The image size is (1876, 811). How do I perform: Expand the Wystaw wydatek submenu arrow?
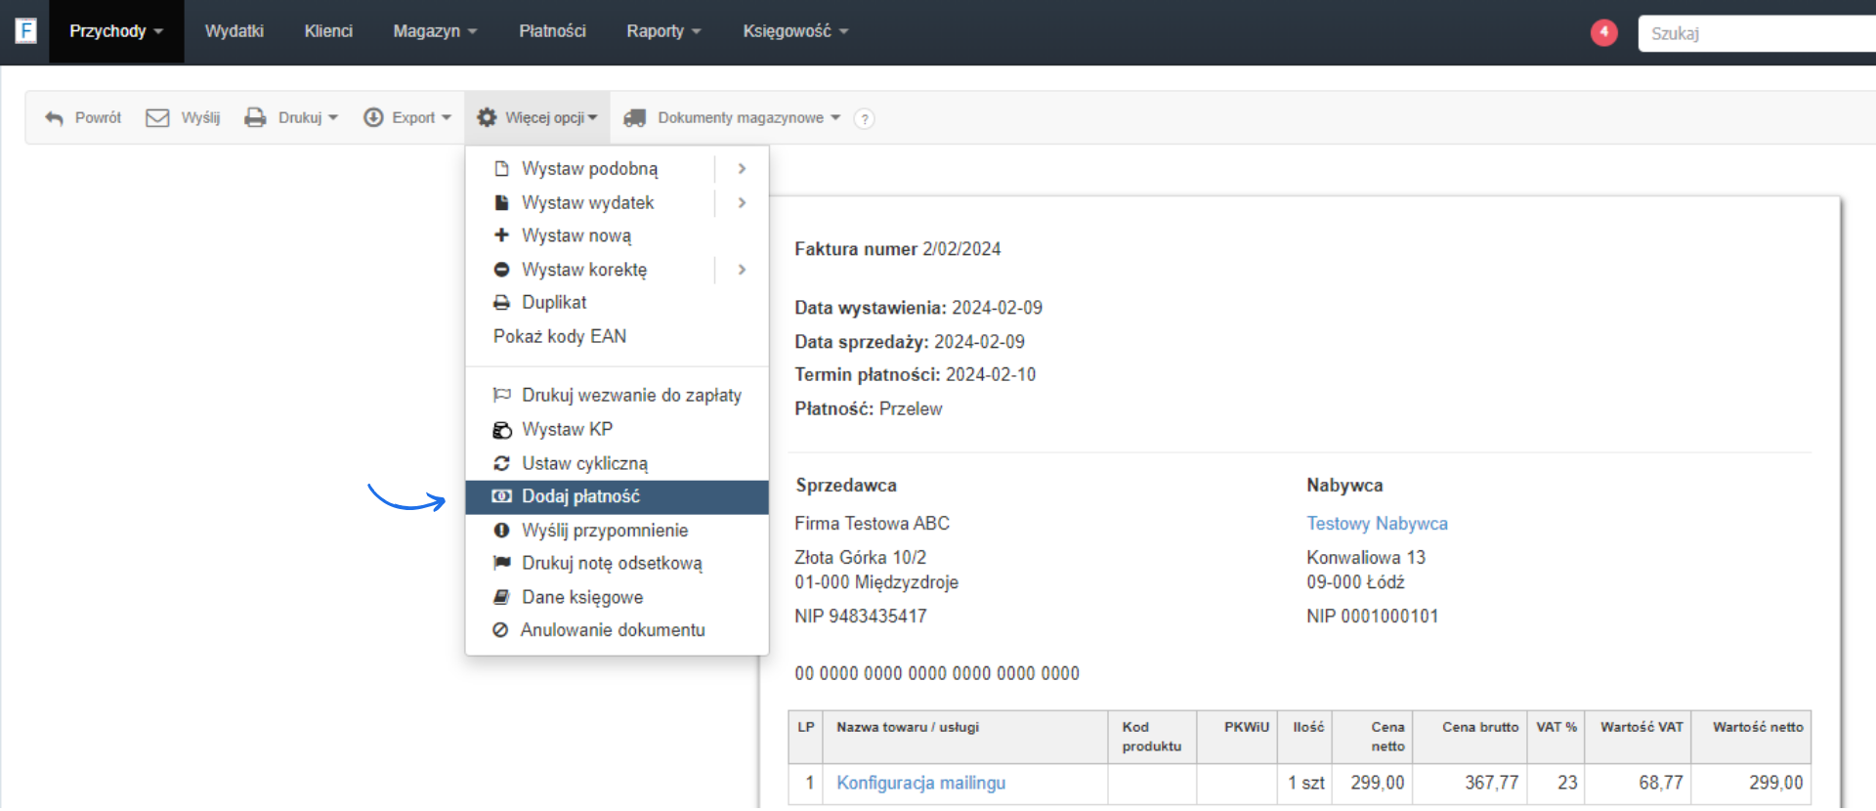[x=742, y=203]
